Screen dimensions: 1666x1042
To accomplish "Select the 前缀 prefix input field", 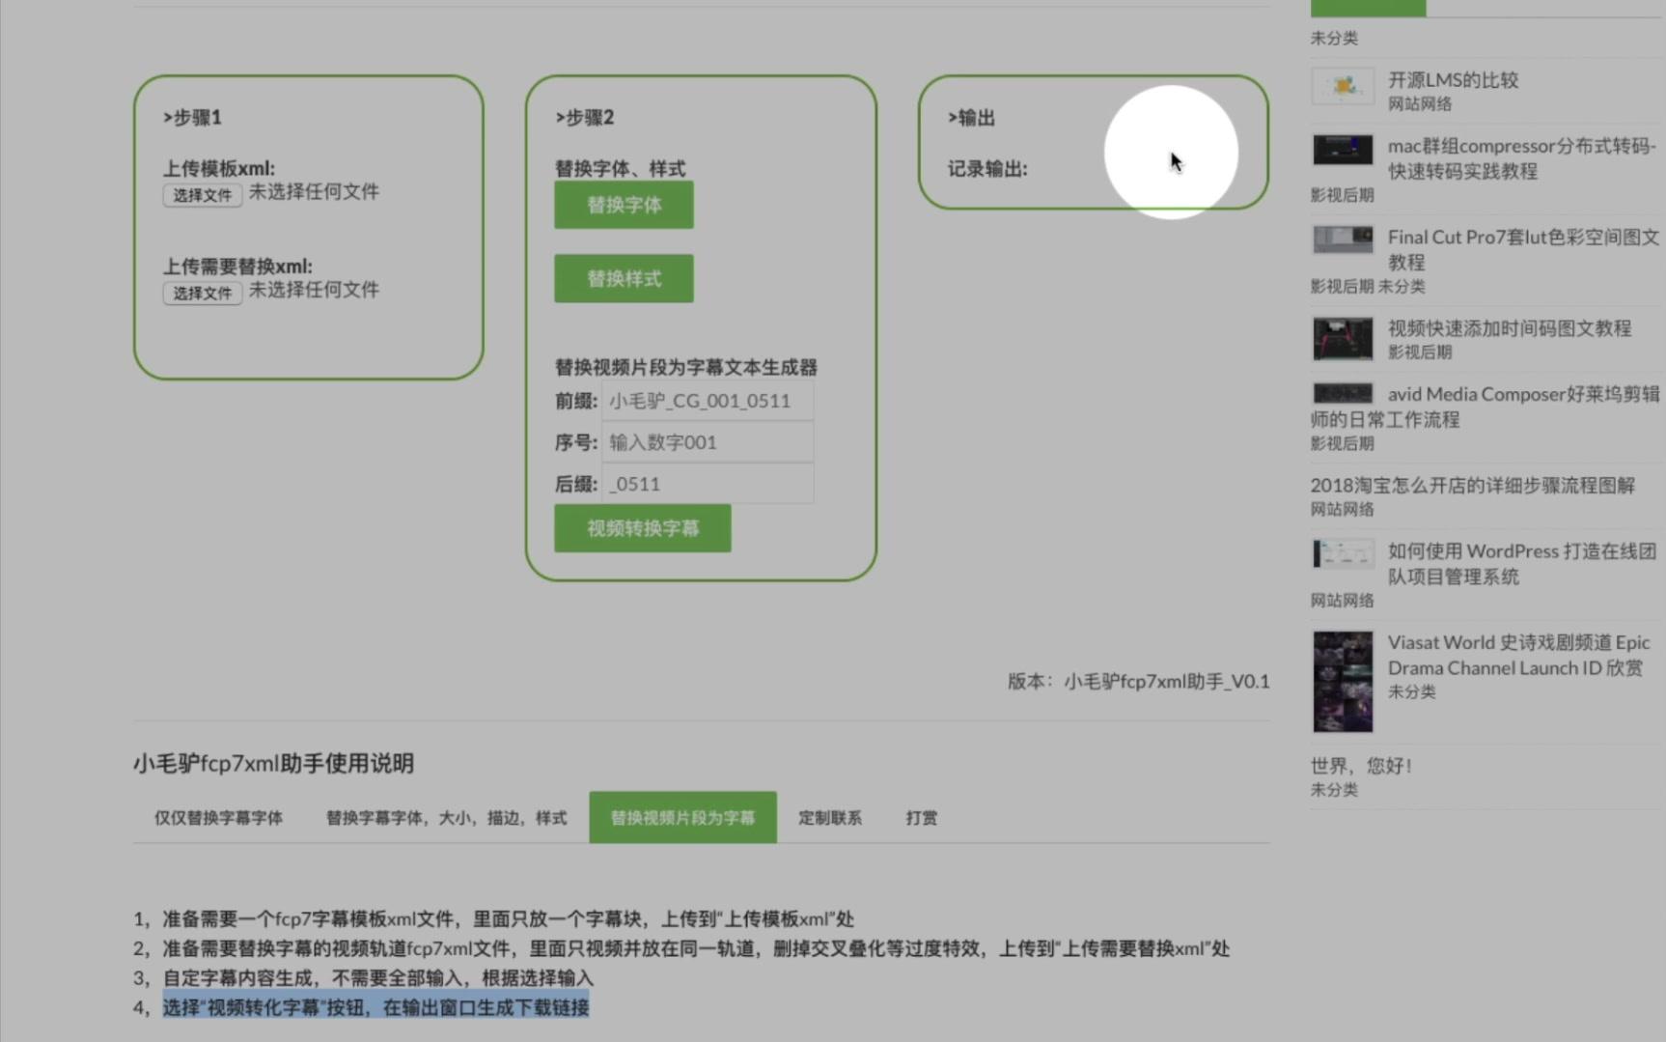I will click(708, 400).
